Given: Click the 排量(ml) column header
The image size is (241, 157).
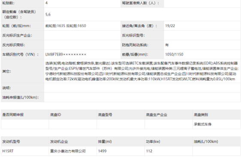Looking at the screenshot, I should click(105, 142).
